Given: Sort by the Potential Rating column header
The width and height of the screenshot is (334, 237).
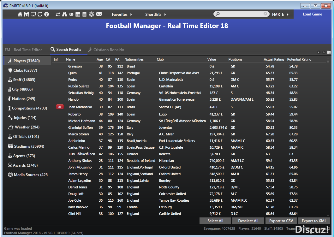Looking at the screenshot, I should [x=299, y=59].
